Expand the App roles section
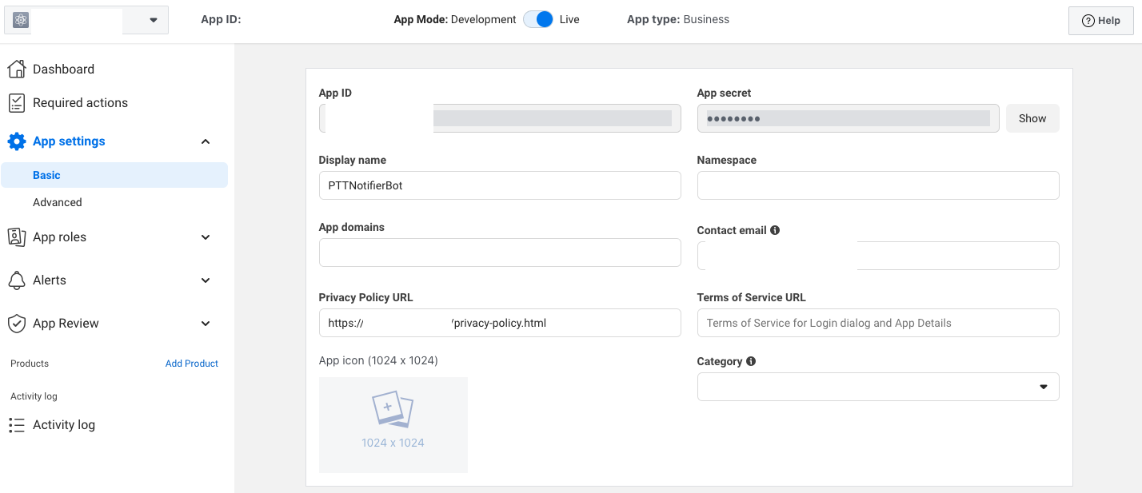Image resolution: width=1142 pixels, height=493 pixels. 206,237
